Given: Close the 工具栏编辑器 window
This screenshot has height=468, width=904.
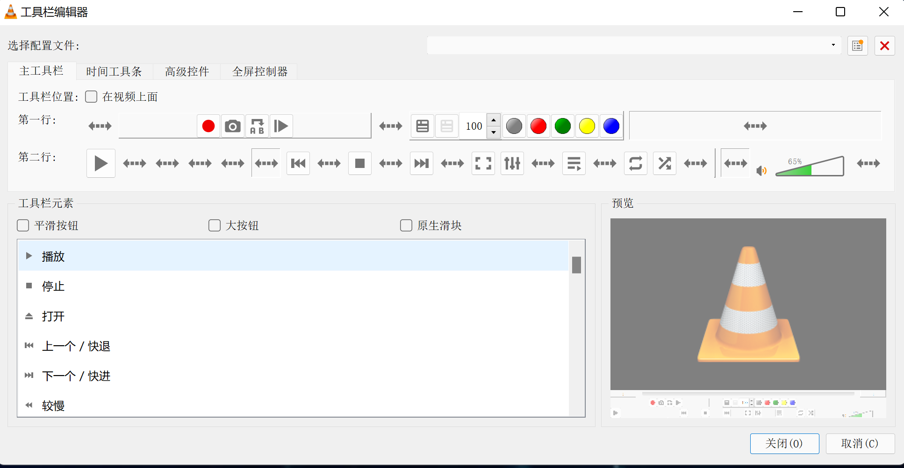Looking at the screenshot, I should pyautogui.click(x=883, y=12).
